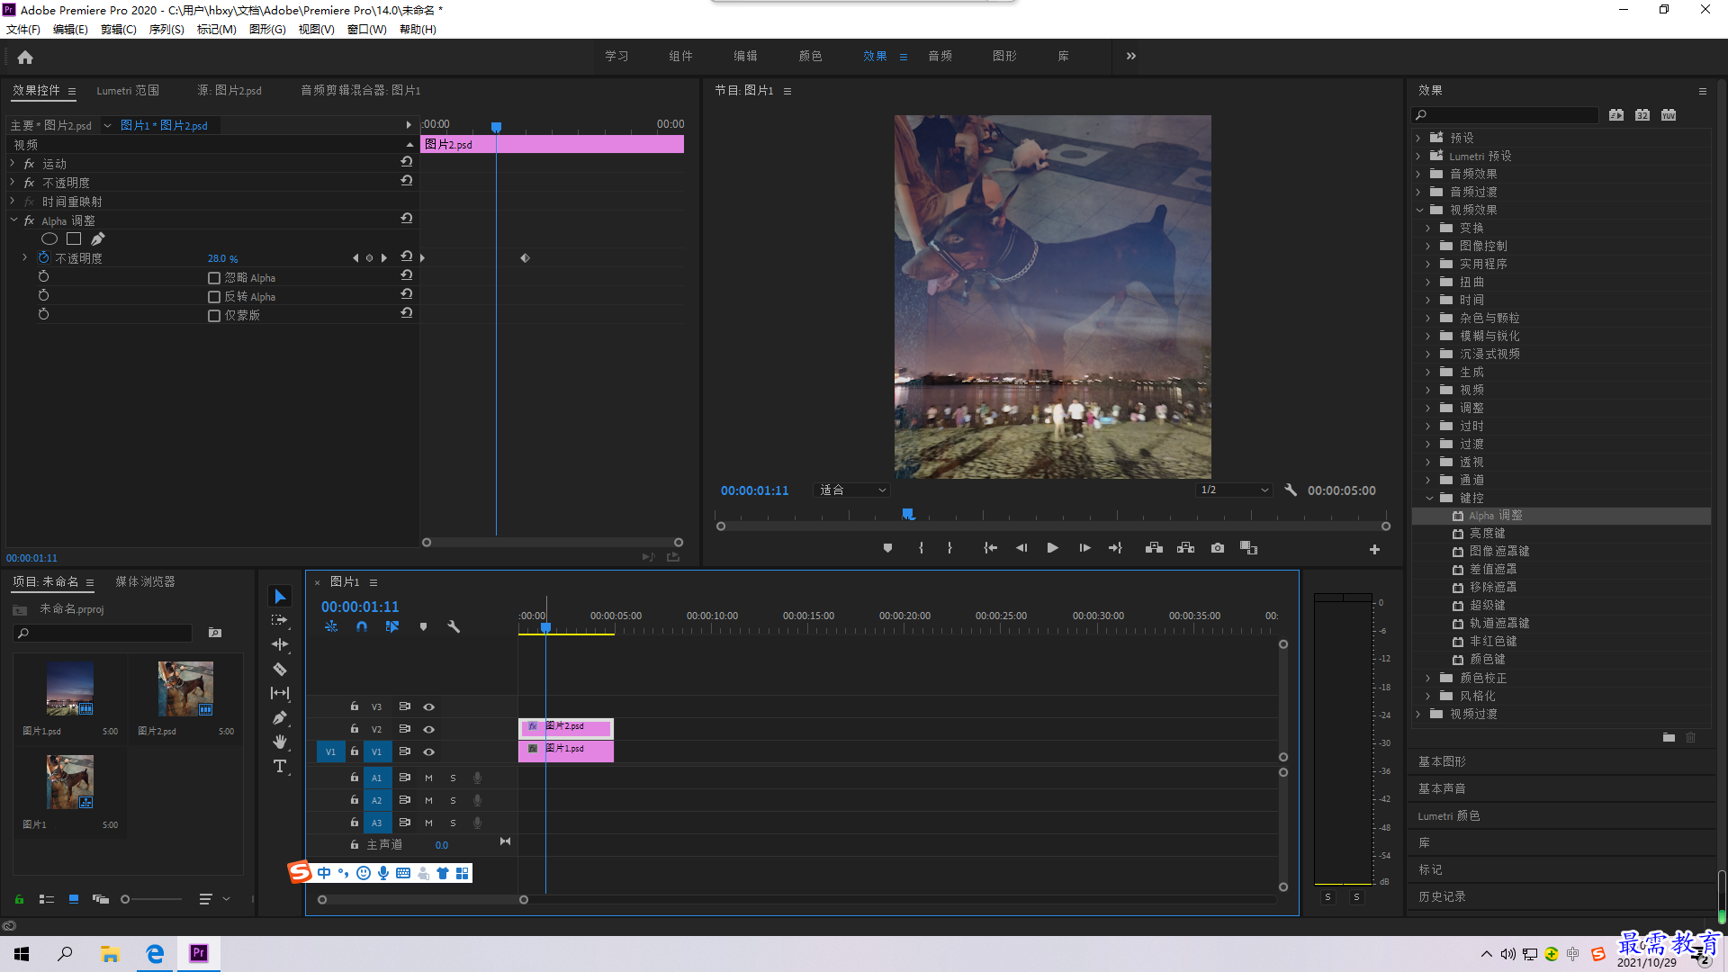The image size is (1728, 972).
Task: Select the Ripple Edit tool
Action: point(280,644)
